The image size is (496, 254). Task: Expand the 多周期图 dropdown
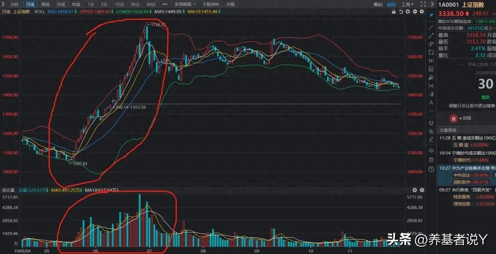click(x=185, y=4)
